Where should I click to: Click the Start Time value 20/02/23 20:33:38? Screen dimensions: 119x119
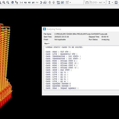(62, 37)
